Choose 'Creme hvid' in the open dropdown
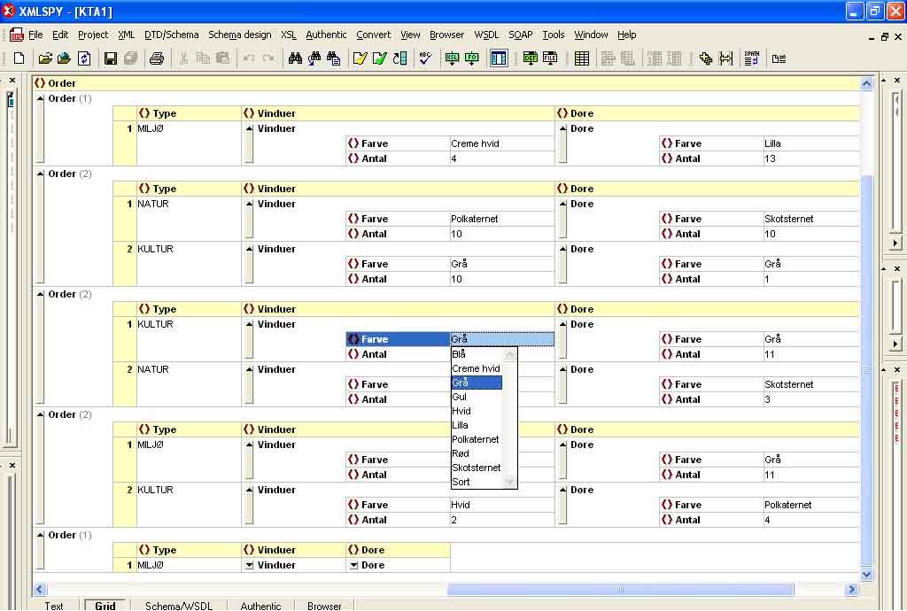Viewport: 907px width, 611px height. (476, 368)
